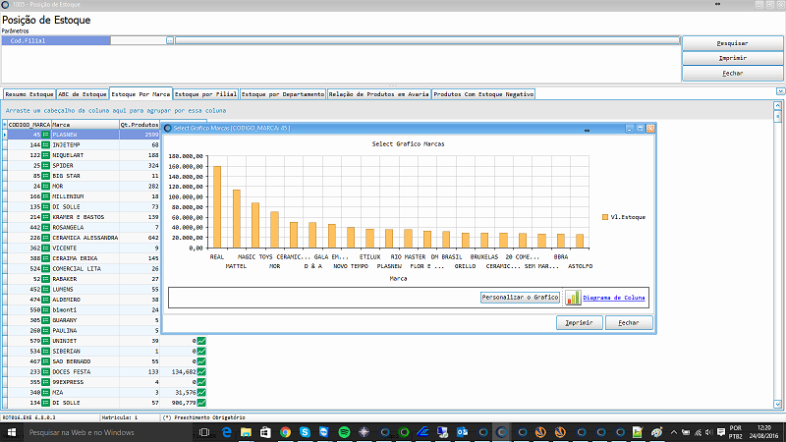Open the chart icon in the 99EXPRESS row

[201, 382]
